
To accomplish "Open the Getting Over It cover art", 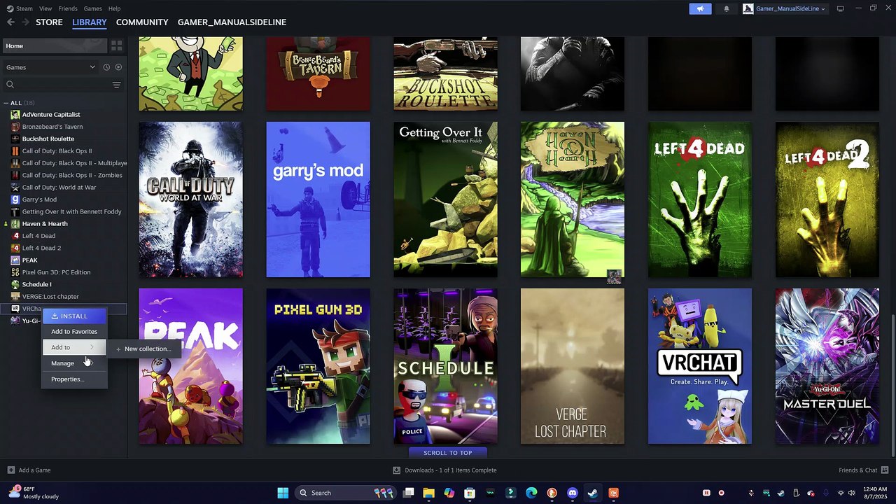I will pyautogui.click(x=445, y=199).
